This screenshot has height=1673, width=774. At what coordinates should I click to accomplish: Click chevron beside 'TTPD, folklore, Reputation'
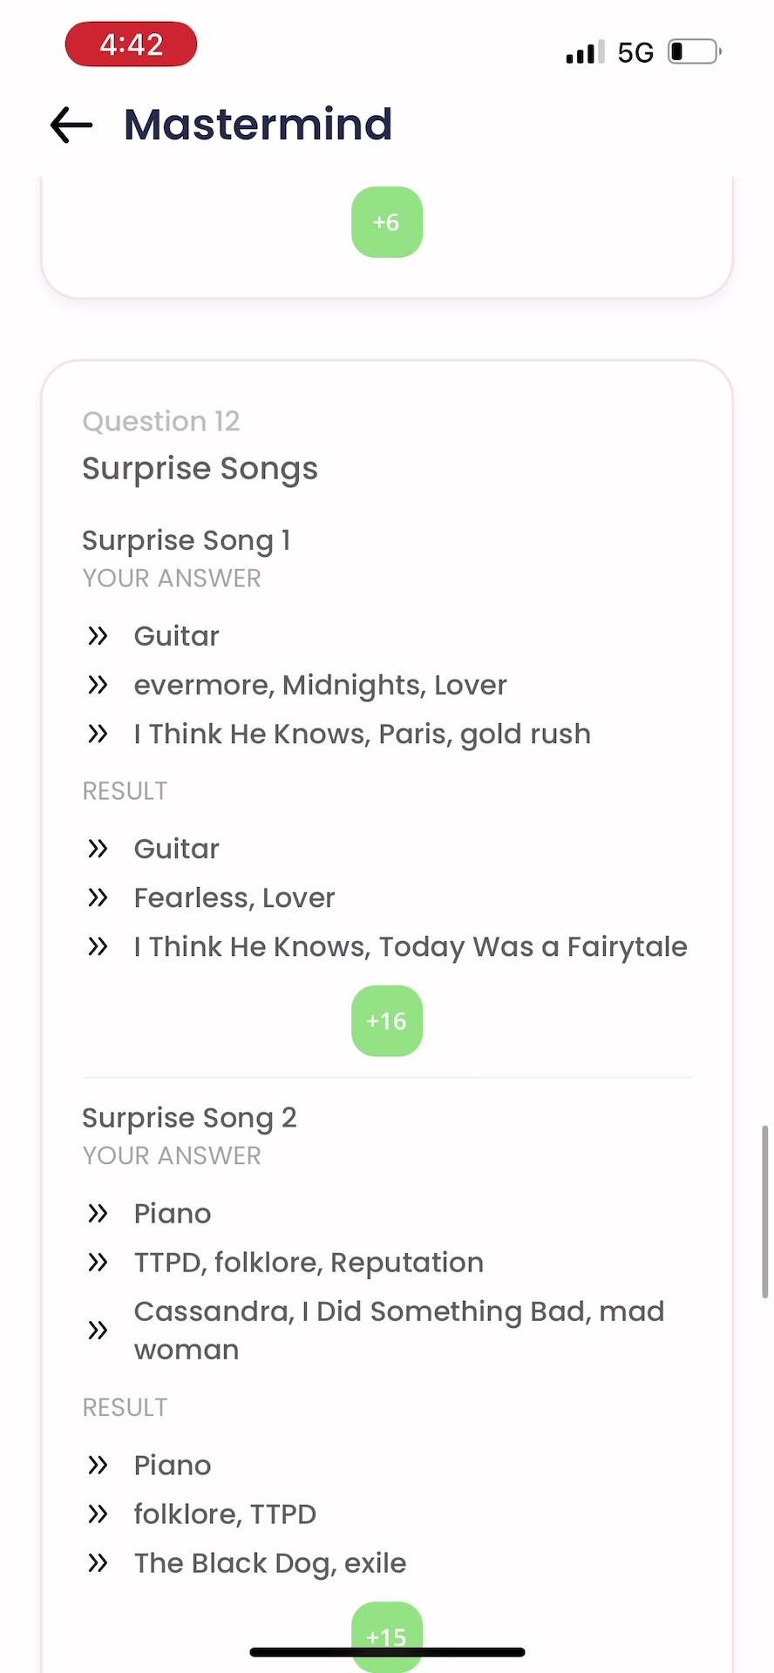point(98,1262)
